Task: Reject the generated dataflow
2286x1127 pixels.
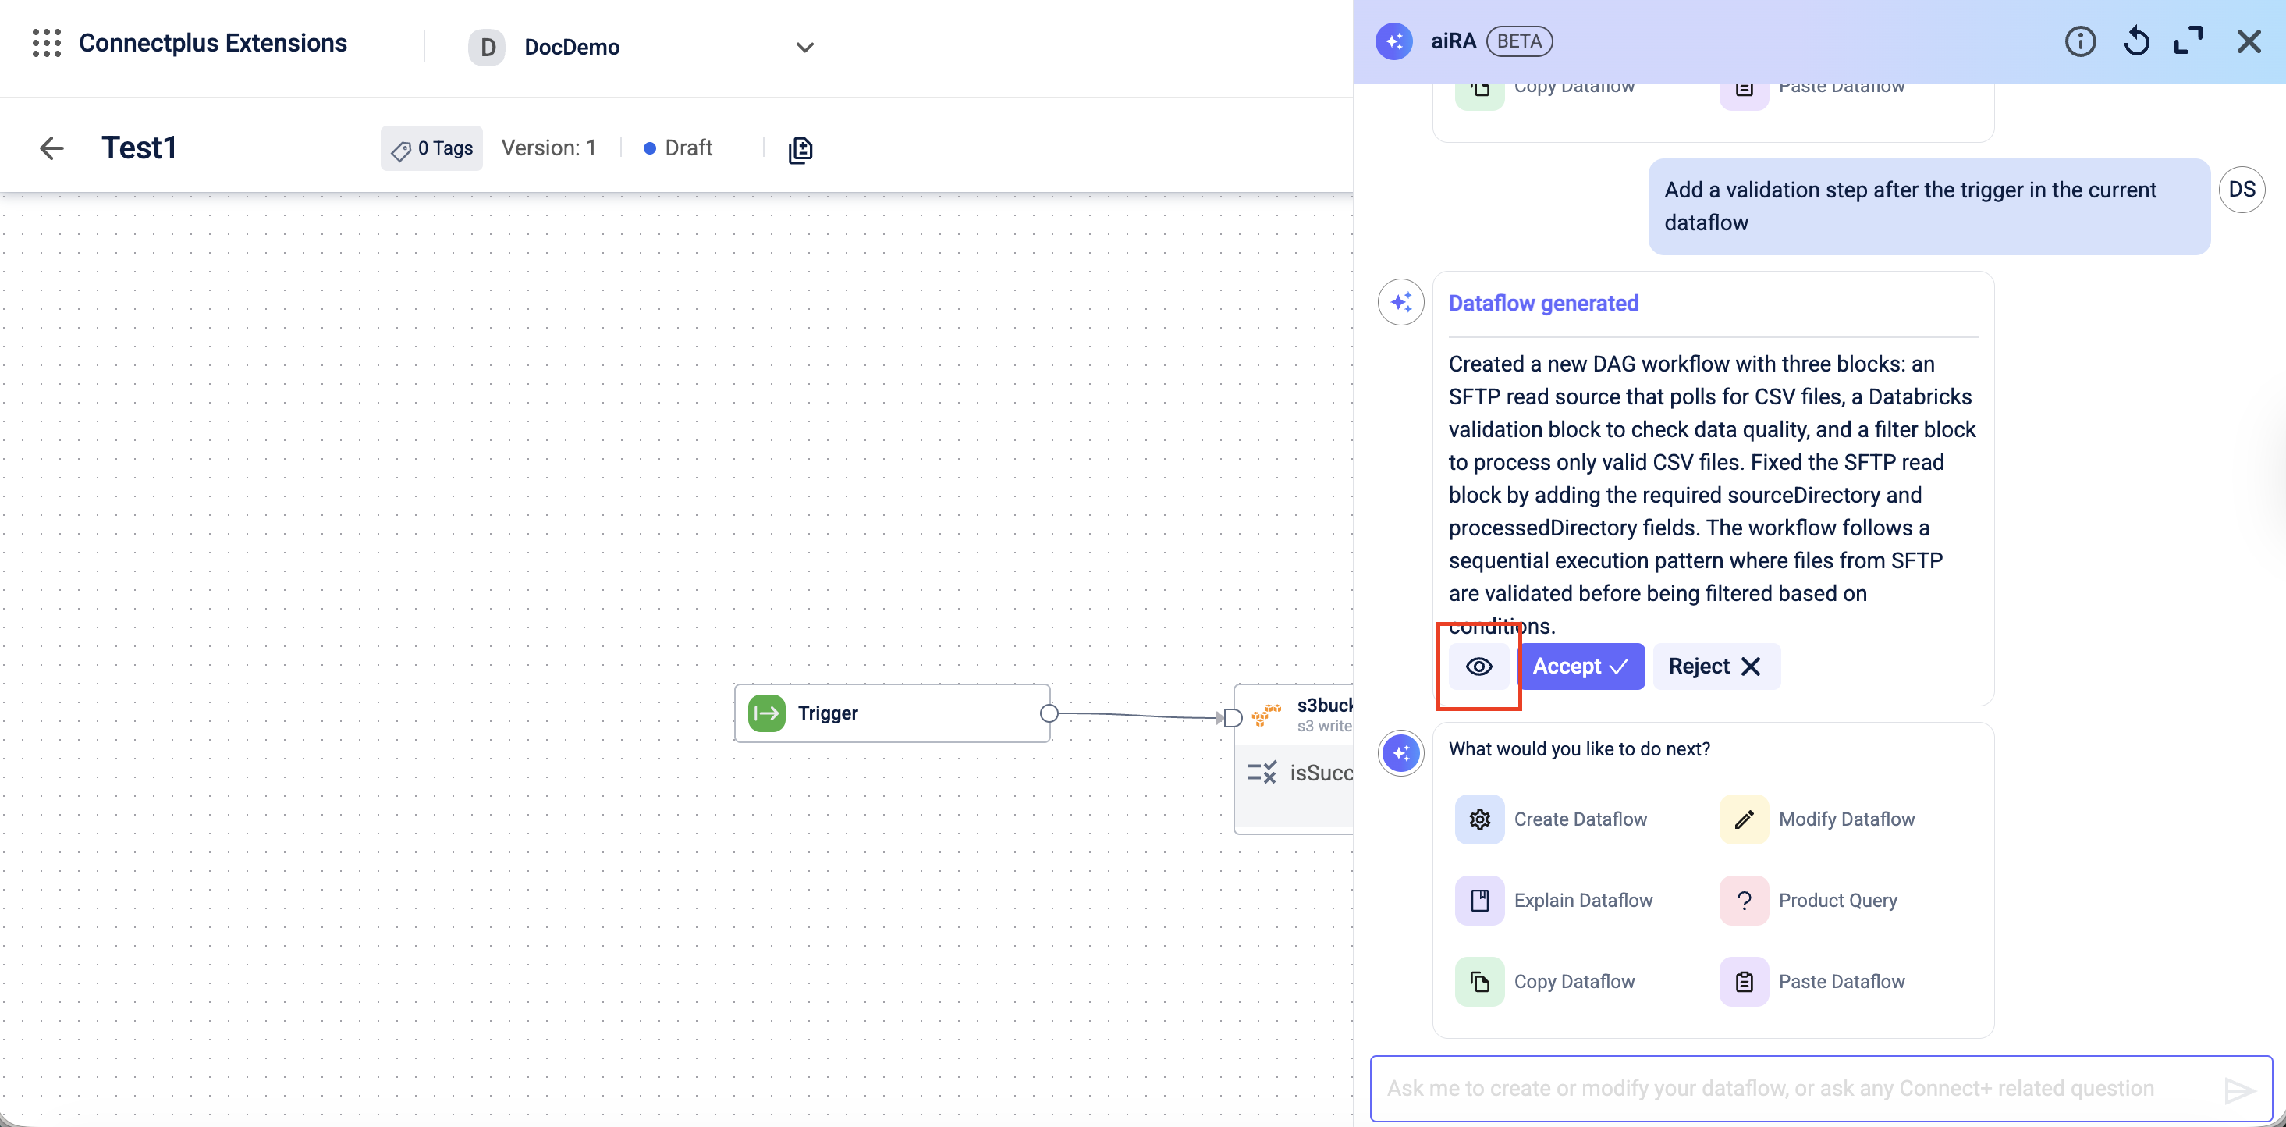Action: (x=1715, y=667)
